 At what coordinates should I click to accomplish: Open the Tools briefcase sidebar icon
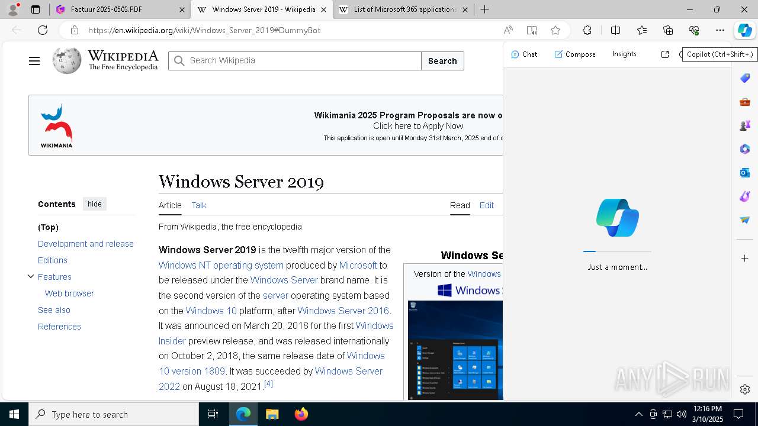coord(745,102)
